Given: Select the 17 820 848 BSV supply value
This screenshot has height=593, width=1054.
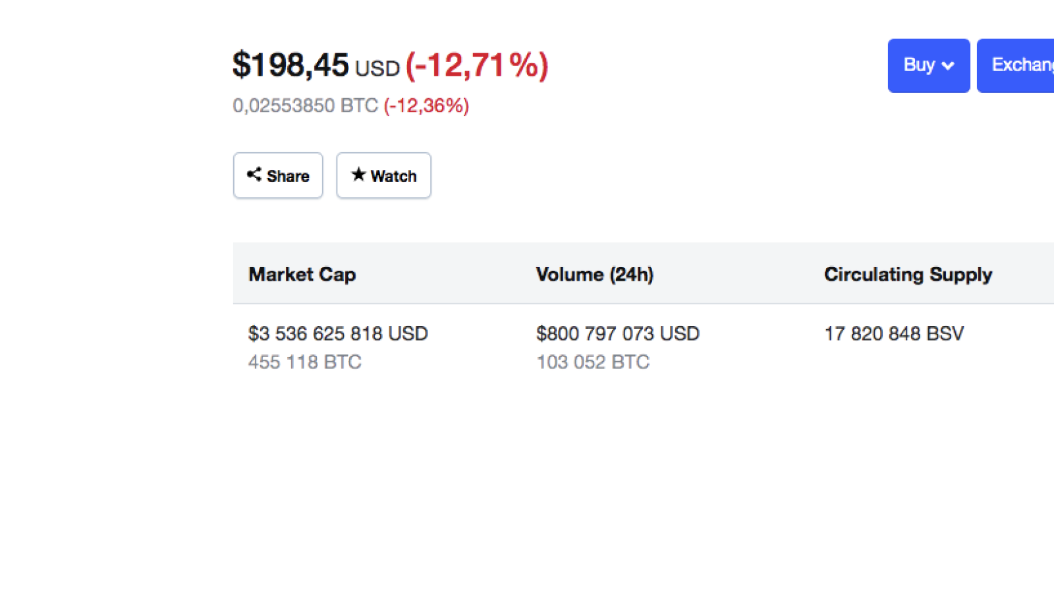Looking at the screenshot, I should point(894,333).
